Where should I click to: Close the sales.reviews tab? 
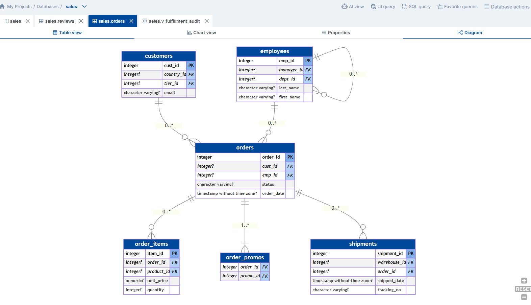coord(81,21)
